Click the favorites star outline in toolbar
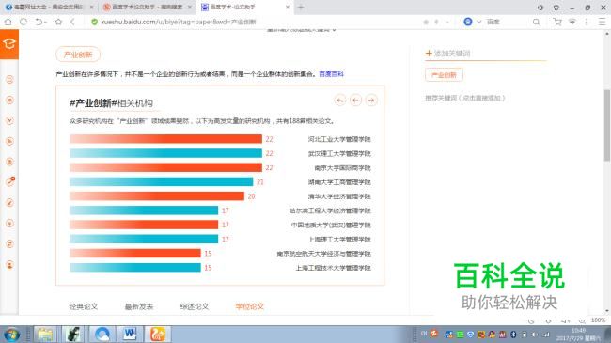 click(x=58, y=22)
